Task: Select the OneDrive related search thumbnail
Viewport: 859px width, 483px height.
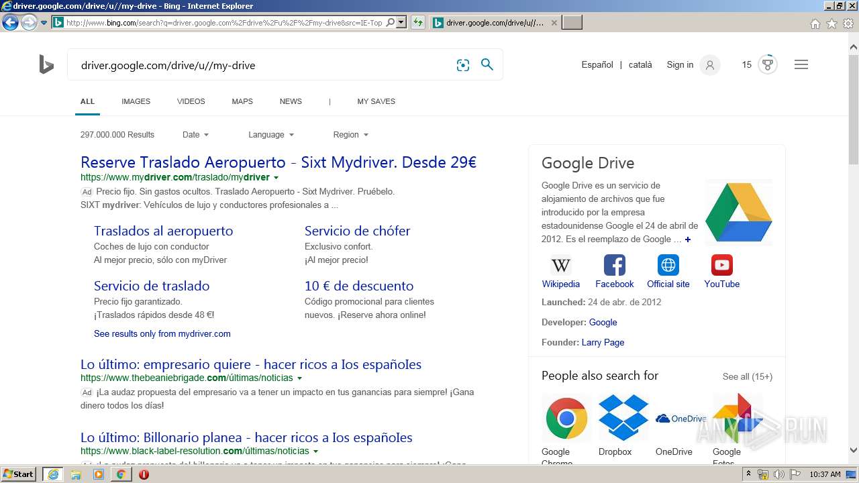Action: 680,418
